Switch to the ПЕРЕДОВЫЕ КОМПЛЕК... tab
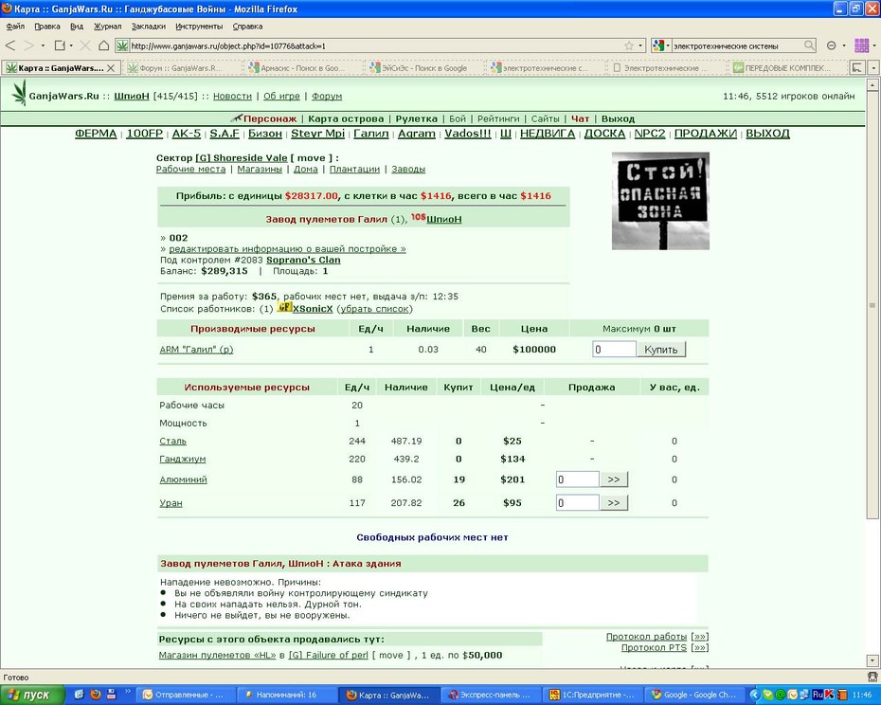 pyautogui.click(x=786, y=68)
